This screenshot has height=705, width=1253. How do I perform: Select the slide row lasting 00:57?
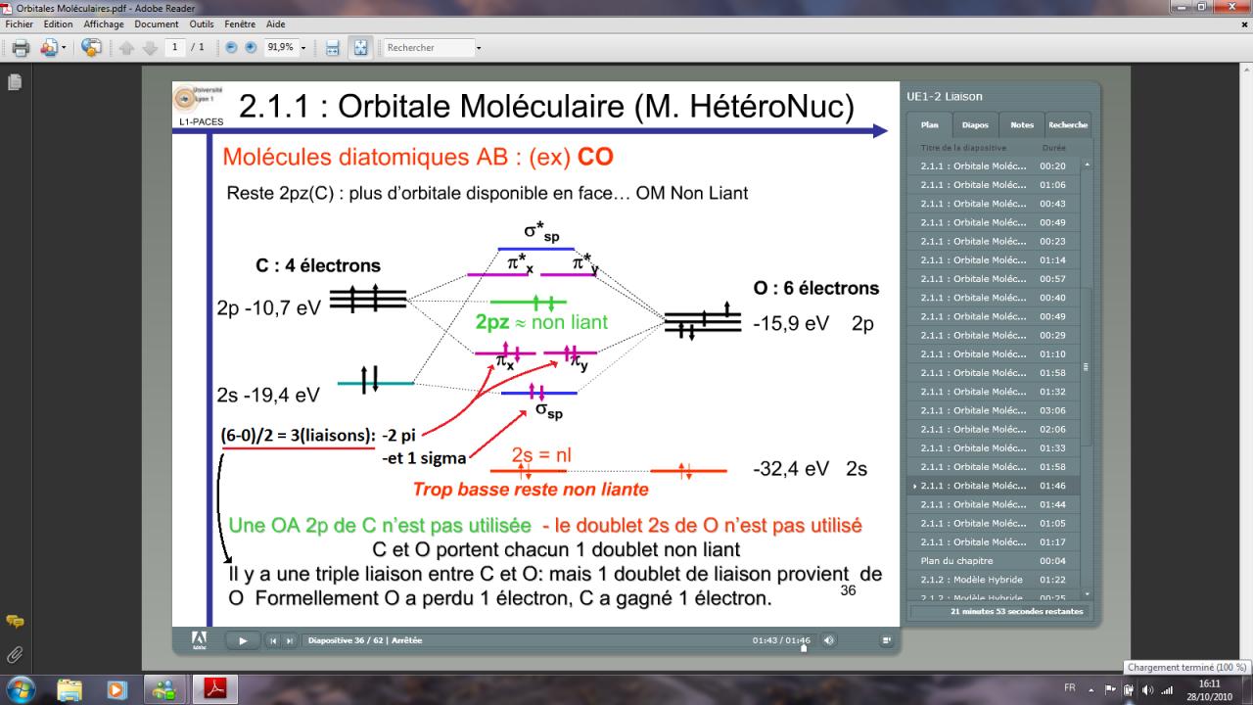pos(994,279)
